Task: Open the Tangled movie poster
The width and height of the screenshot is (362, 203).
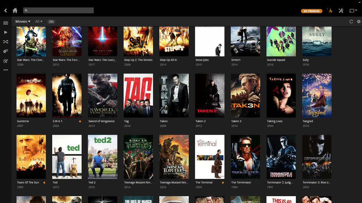Action: pyautogui.click(x=317, y=96)
